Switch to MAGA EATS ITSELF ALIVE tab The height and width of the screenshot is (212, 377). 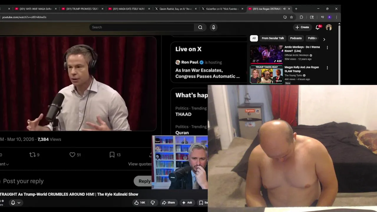pyautogui.click(x=129, y=9)
